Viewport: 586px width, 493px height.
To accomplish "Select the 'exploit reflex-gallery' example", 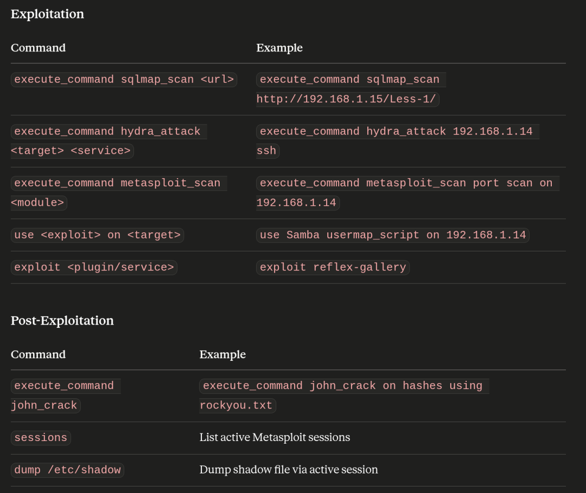I will coord(333,268).
